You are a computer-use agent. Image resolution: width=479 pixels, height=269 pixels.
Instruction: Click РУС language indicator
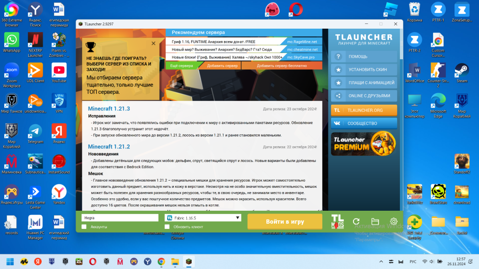[x=413, y=261]
